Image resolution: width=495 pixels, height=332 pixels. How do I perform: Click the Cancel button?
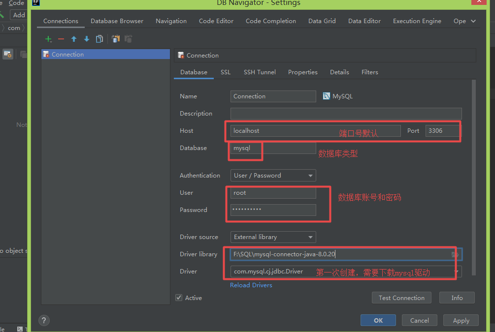tap(420, 321)
